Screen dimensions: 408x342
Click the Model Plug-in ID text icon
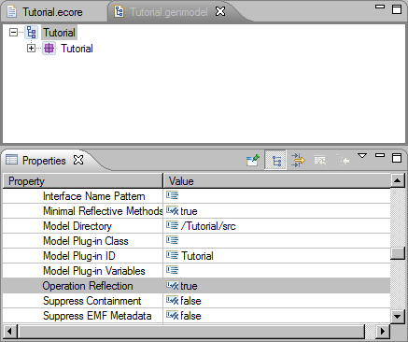pyautogui.click(x=172, y=255)
